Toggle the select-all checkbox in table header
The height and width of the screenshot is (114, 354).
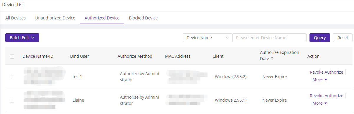click(12, 57)
